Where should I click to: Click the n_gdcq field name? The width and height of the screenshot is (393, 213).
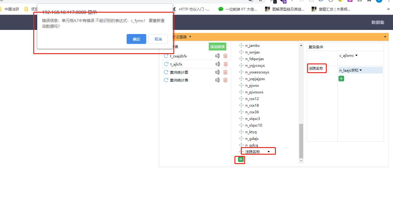pyautogui.click(x=252, y=145)
